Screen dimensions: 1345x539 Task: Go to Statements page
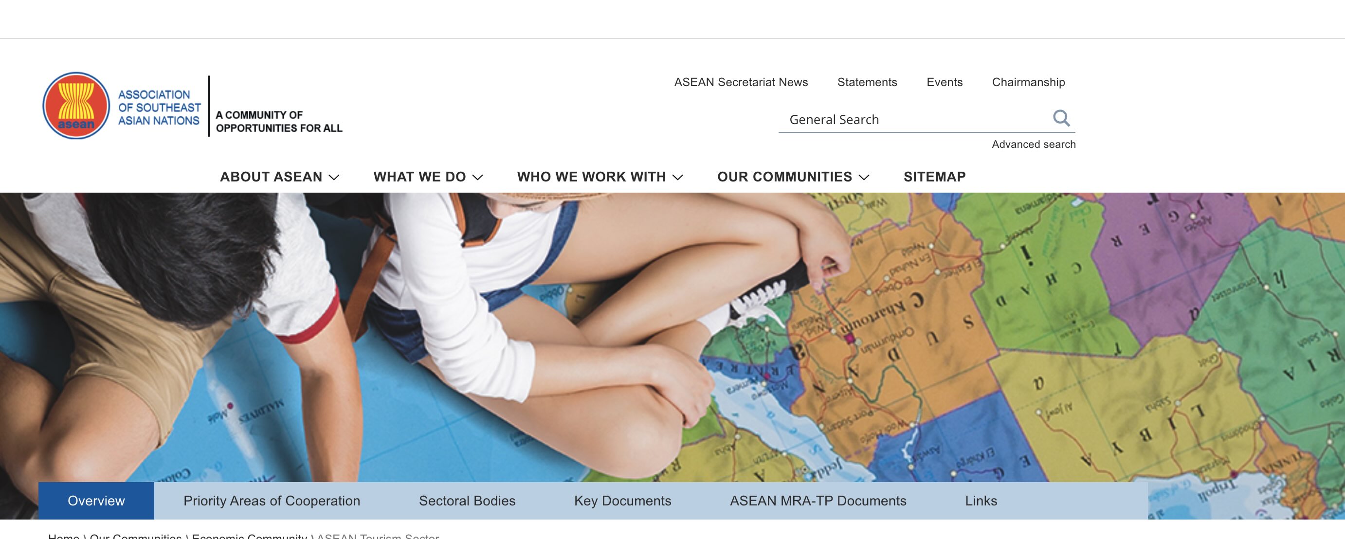coord(867,82)
